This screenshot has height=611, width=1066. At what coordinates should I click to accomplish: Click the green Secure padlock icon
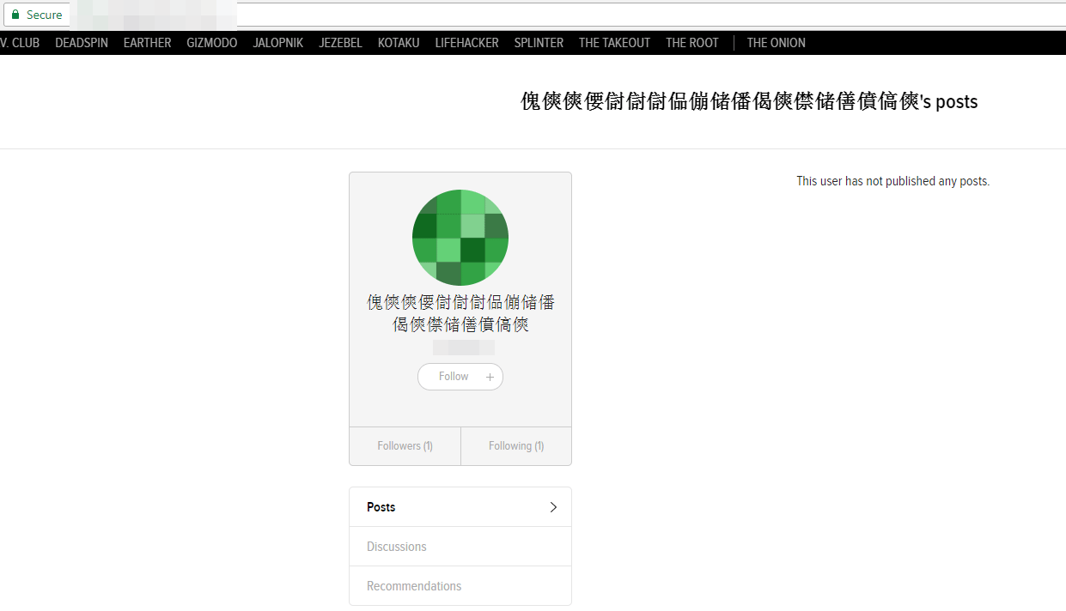click(x=15, y=15)
